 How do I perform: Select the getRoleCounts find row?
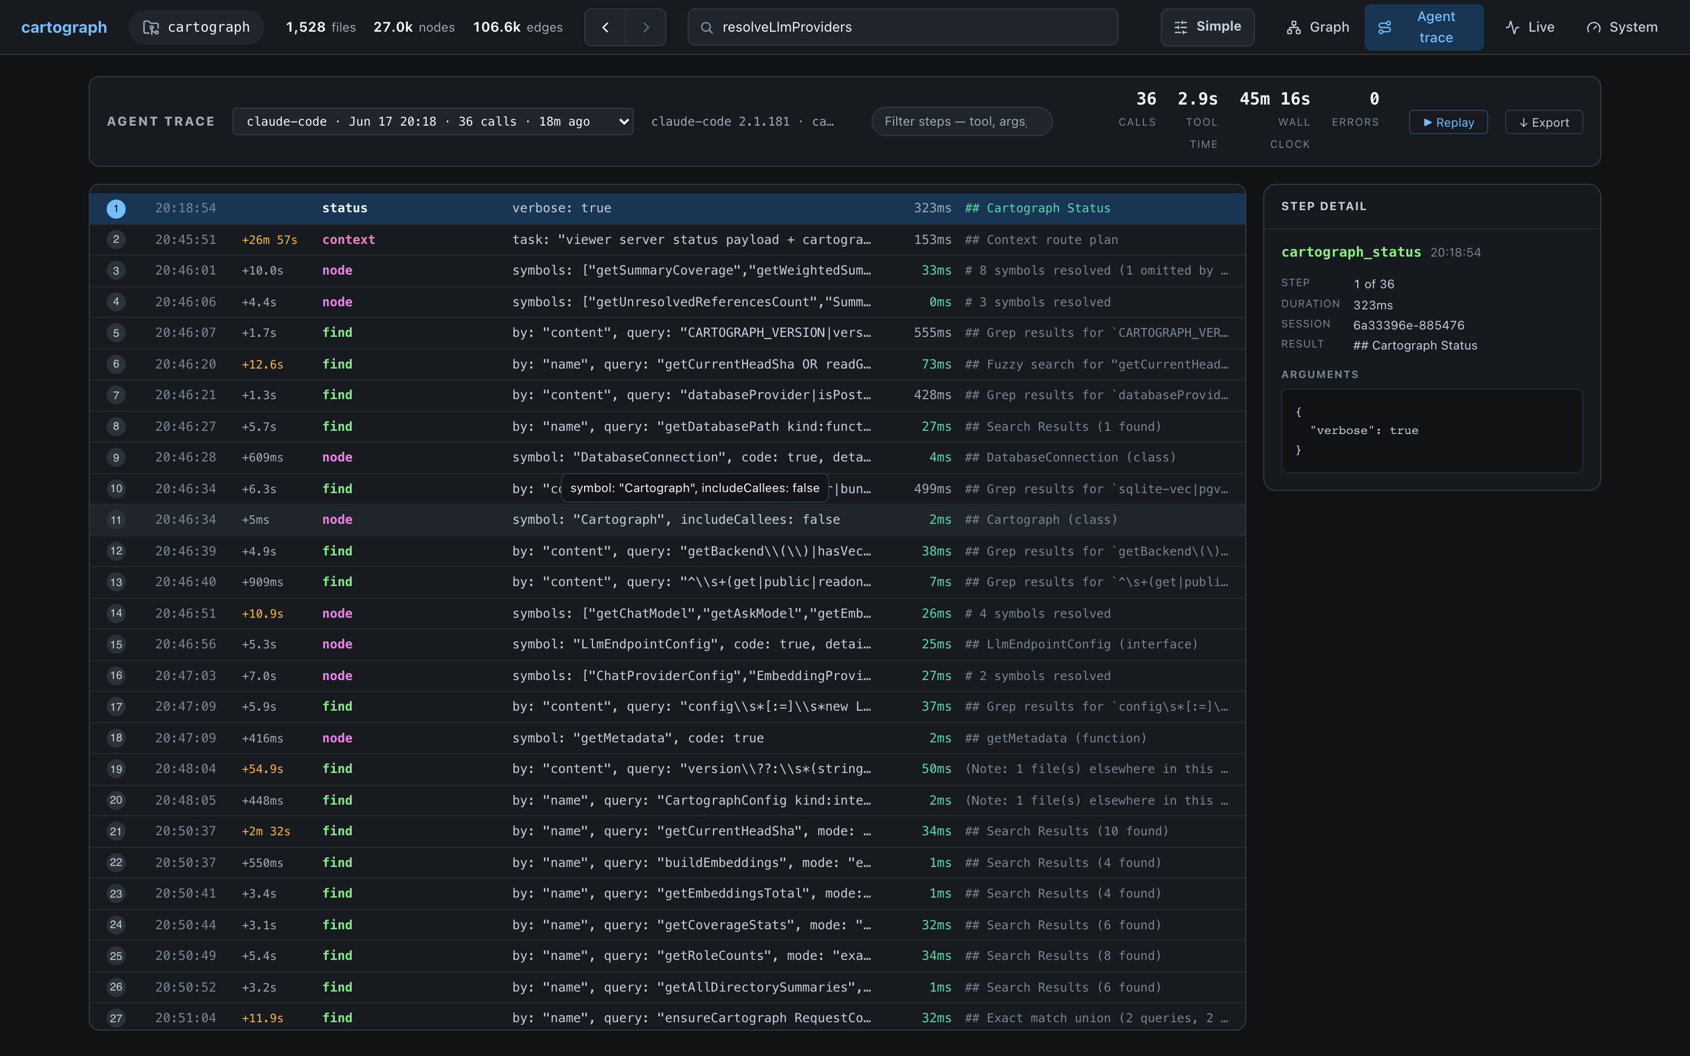click(x=668, y=956)
